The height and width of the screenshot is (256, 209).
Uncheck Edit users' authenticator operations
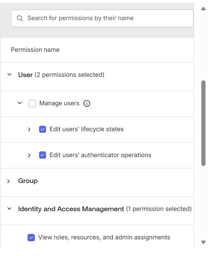[x=43, y=155]
